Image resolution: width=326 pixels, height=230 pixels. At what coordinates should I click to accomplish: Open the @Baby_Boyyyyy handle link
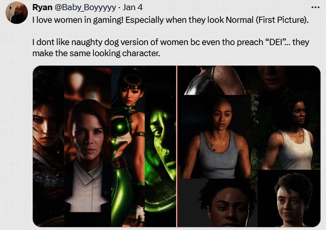85,8
